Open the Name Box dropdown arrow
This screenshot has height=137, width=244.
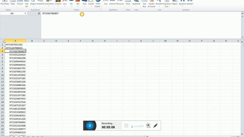coord(26,14)
